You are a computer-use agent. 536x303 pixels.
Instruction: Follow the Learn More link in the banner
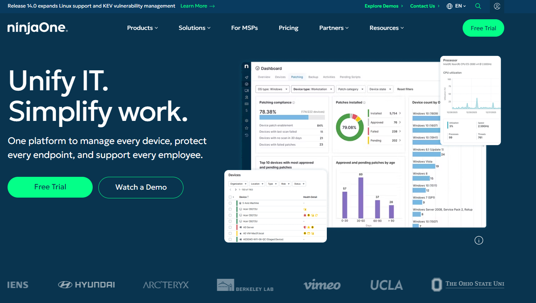[197, 6]
